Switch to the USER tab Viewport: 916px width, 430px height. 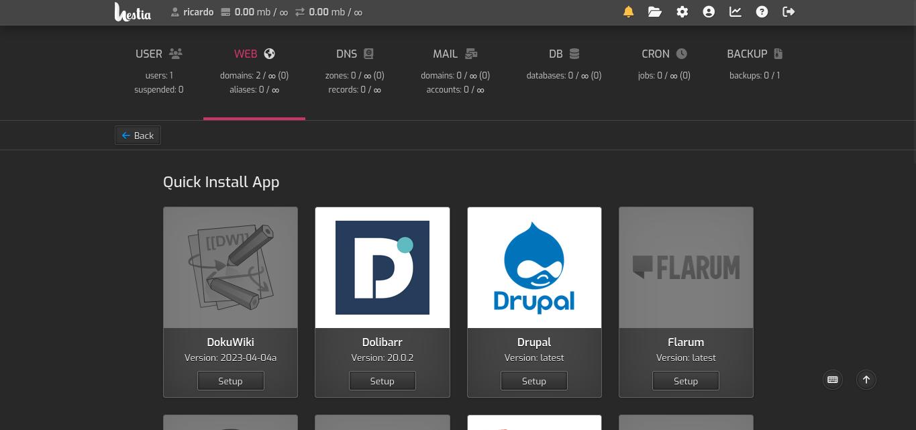(x=159, y=72)
